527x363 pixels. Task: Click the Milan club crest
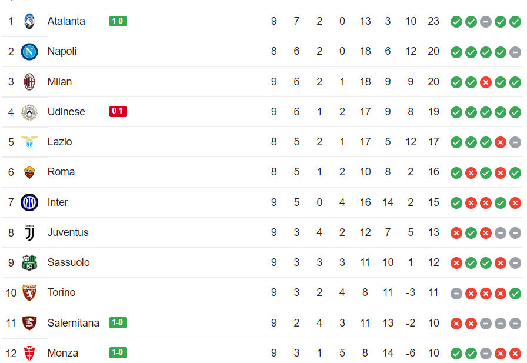29,82
